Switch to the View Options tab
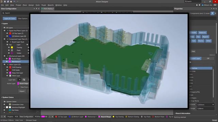218x122 pixels. point(23,19)
